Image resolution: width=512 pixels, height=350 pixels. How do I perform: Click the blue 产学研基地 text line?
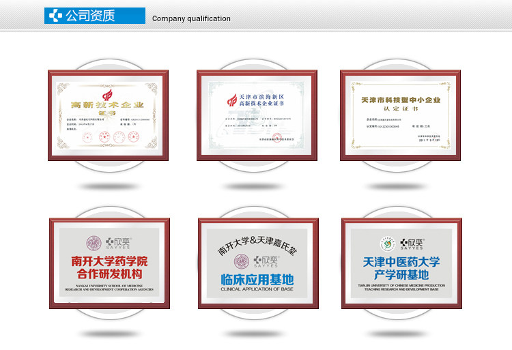click(401, 275)
